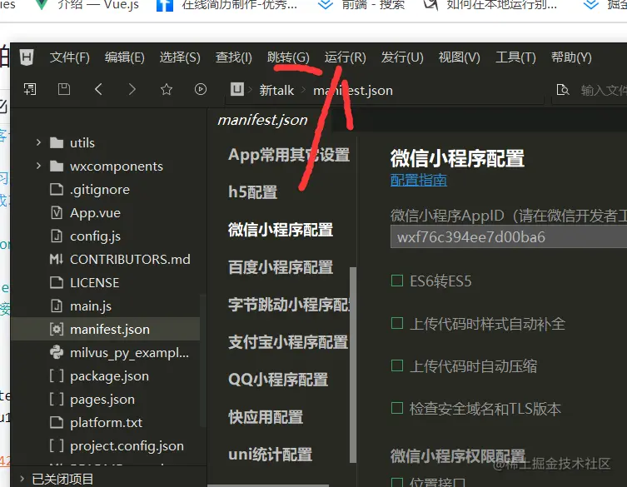Click the CONTRIBUTORS.md markdown icon
Image resolution: width=627 pixels, height=487 pixels.
pos(57,260)
